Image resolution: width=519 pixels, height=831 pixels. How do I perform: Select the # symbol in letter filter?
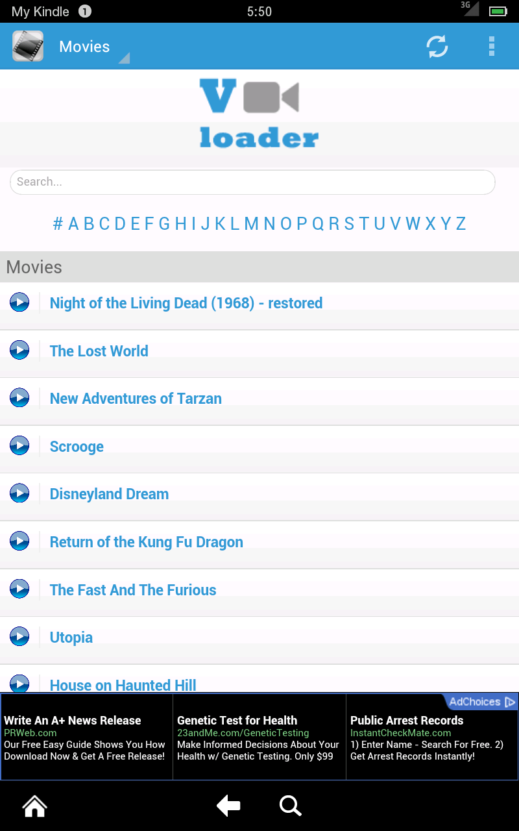point(57,223)
